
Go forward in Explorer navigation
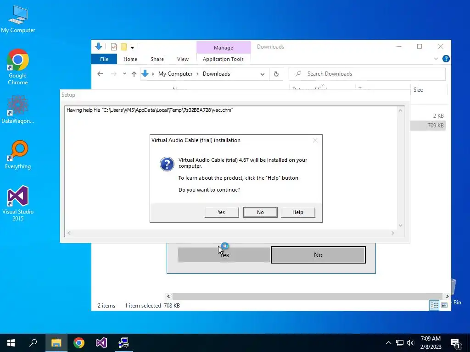click(114, 74)
